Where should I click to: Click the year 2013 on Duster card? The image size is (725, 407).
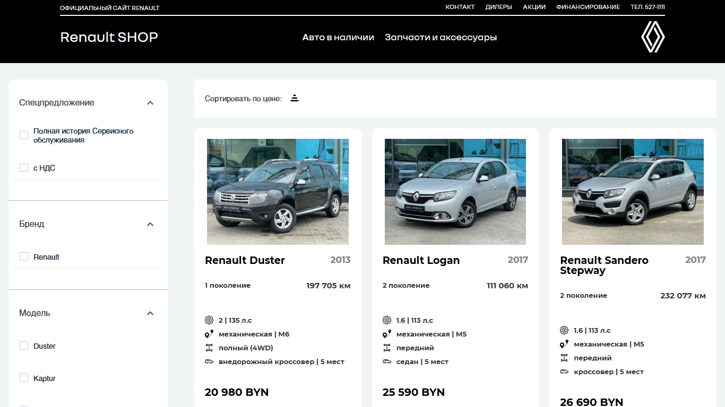[340, 260]
